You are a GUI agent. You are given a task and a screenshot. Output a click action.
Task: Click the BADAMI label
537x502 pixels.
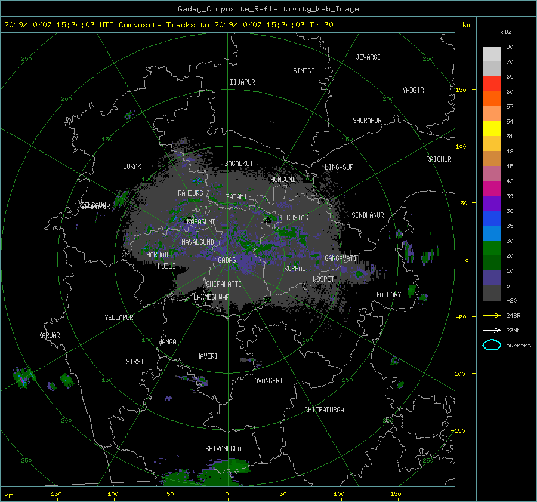[x=236, y=197]
